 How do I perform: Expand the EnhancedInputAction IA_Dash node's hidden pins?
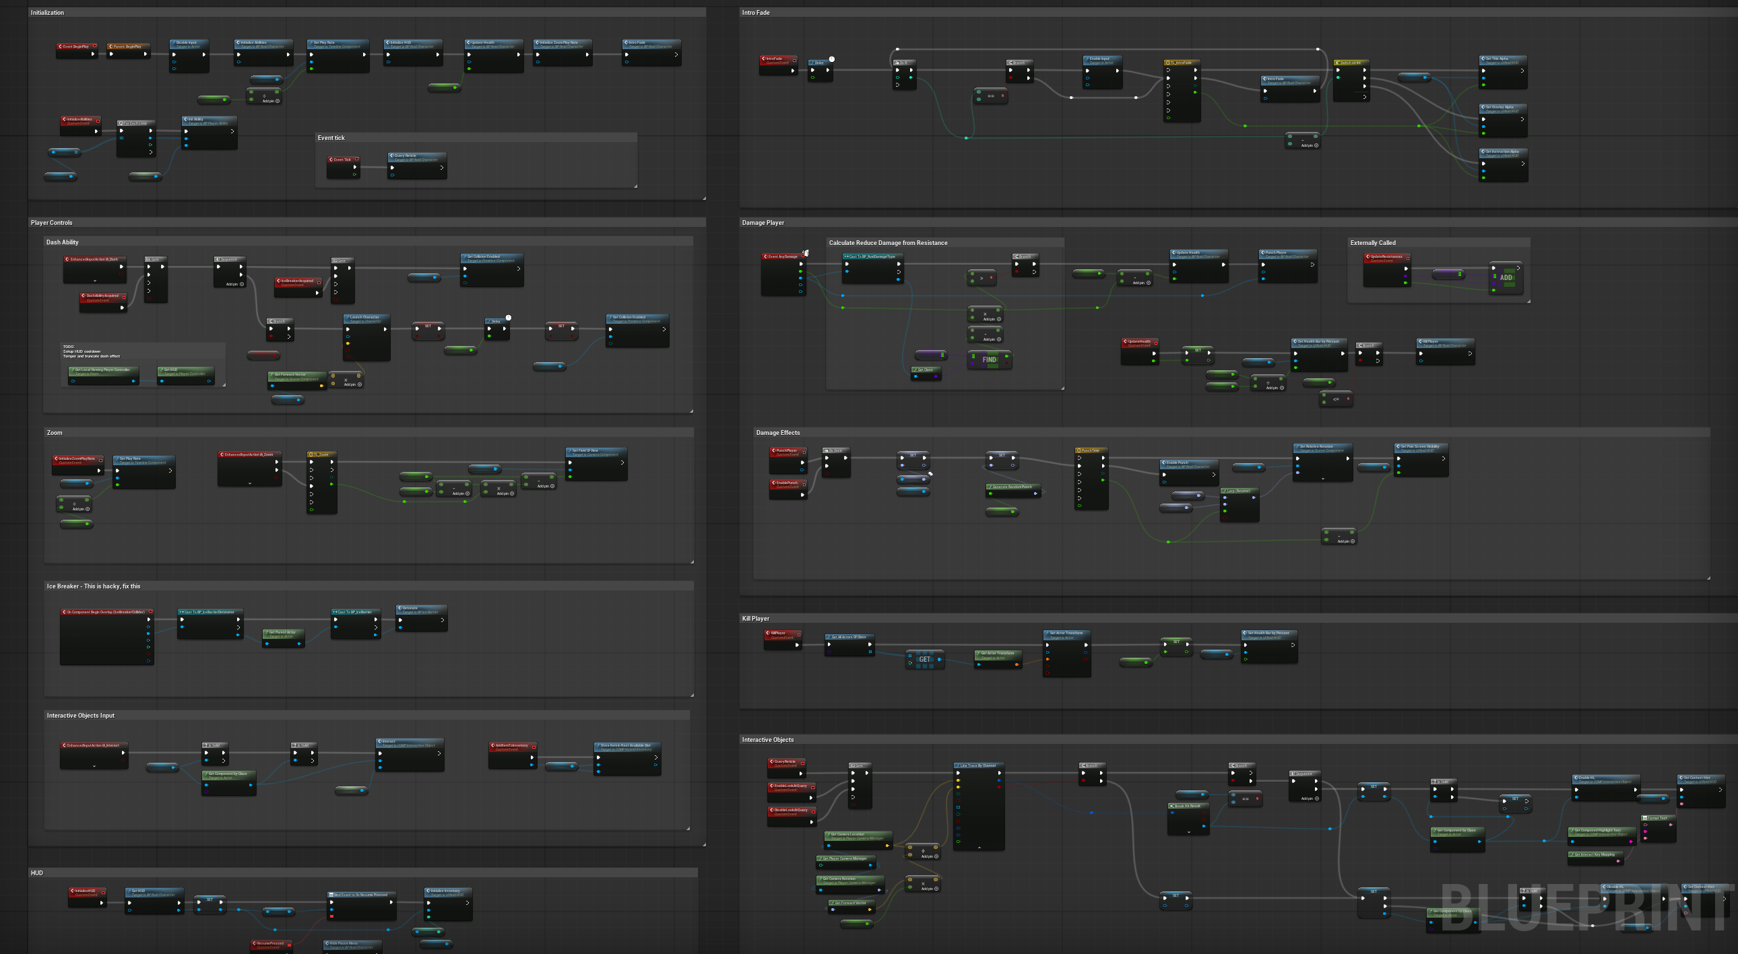(94, 281)
